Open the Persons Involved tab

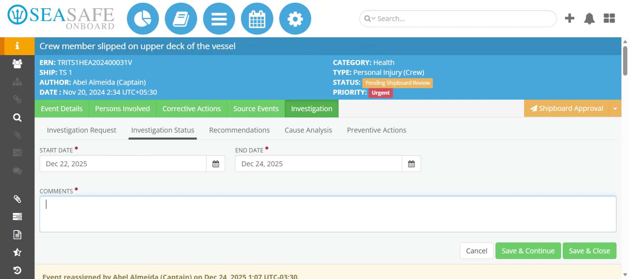122,109
